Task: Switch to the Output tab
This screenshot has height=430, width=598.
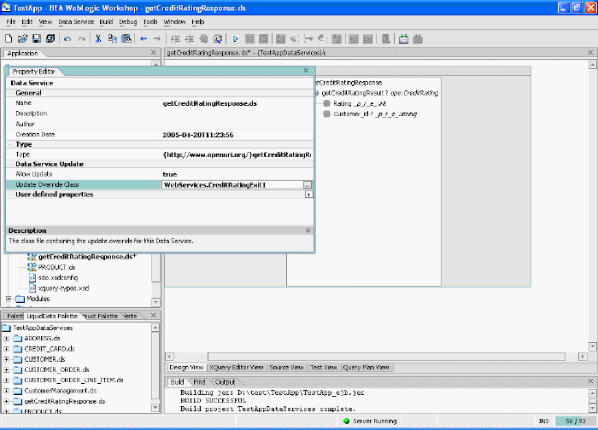Action: (x=225, y=382)
